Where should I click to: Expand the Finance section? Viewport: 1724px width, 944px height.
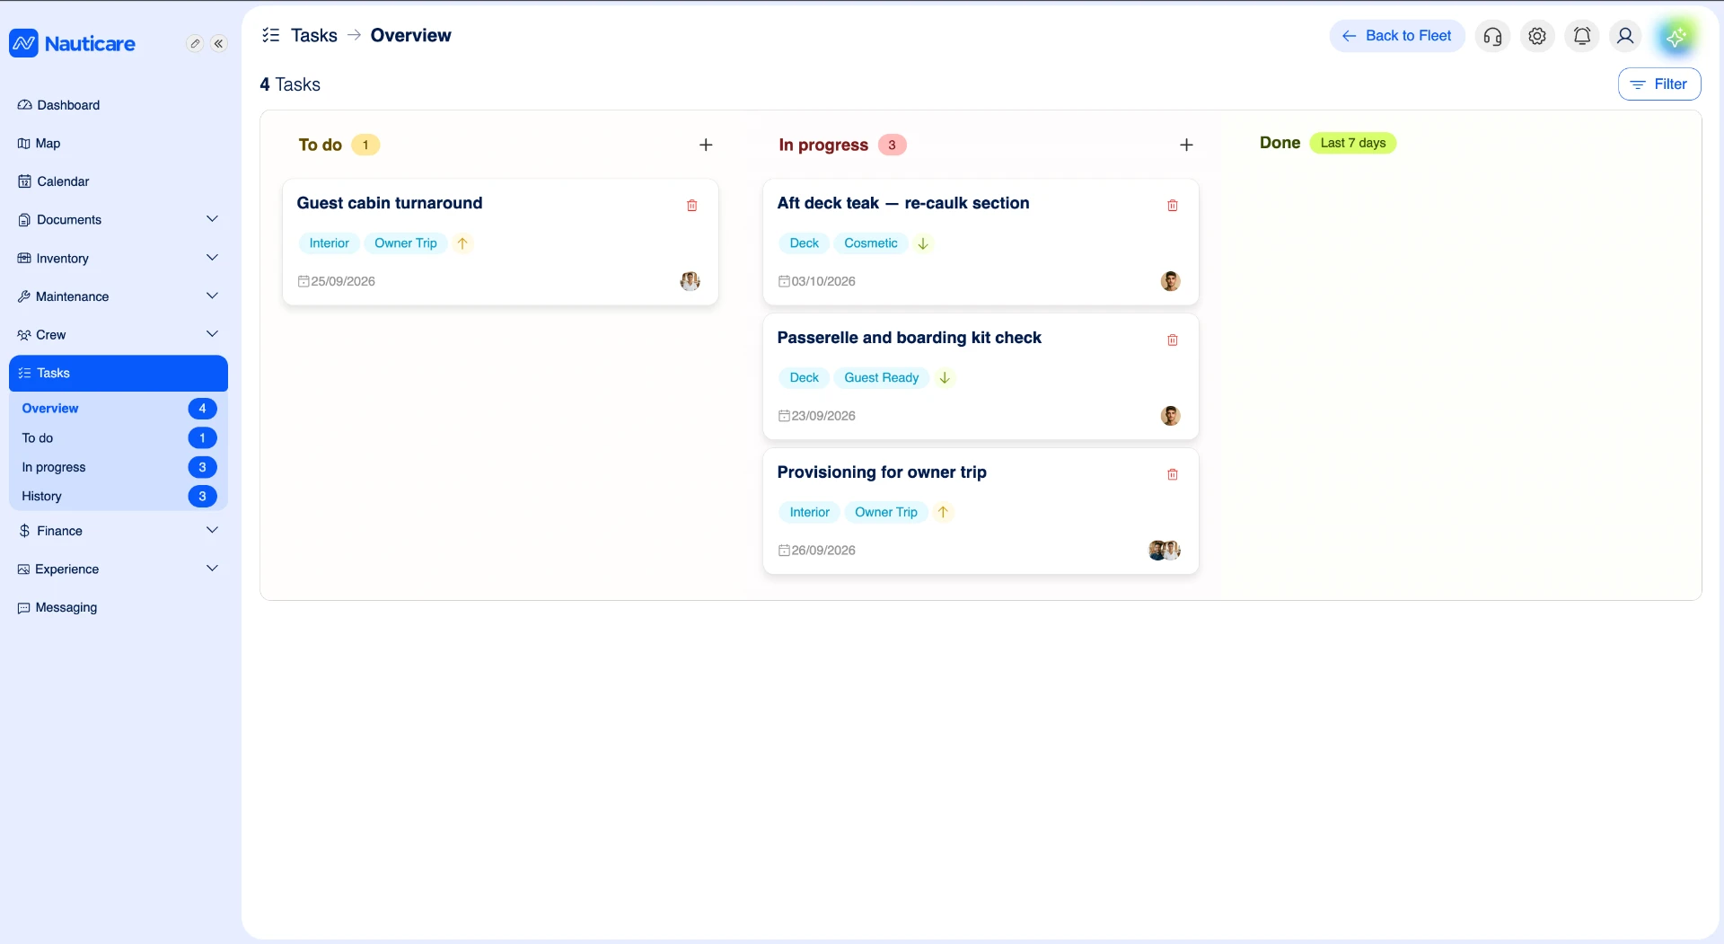118,531
